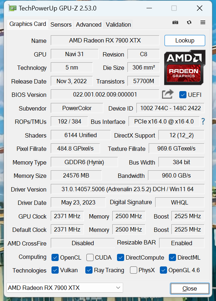Open the hamburger menu icon
The width and height of the screenshot is (216, 301).
203,22
